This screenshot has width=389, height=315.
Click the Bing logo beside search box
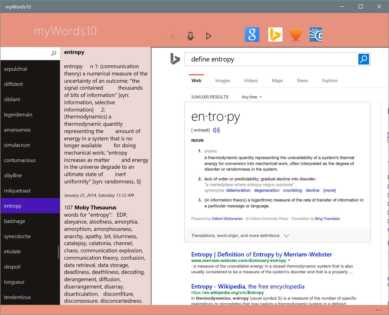[175, 59]
